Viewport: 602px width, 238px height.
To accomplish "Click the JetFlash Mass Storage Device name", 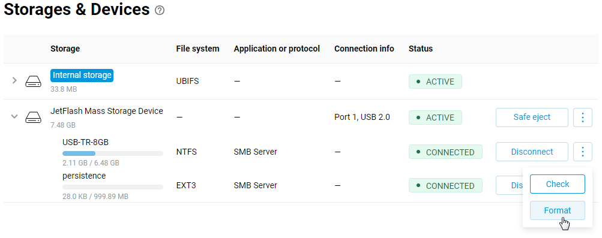I will click(x=107, y=111).
